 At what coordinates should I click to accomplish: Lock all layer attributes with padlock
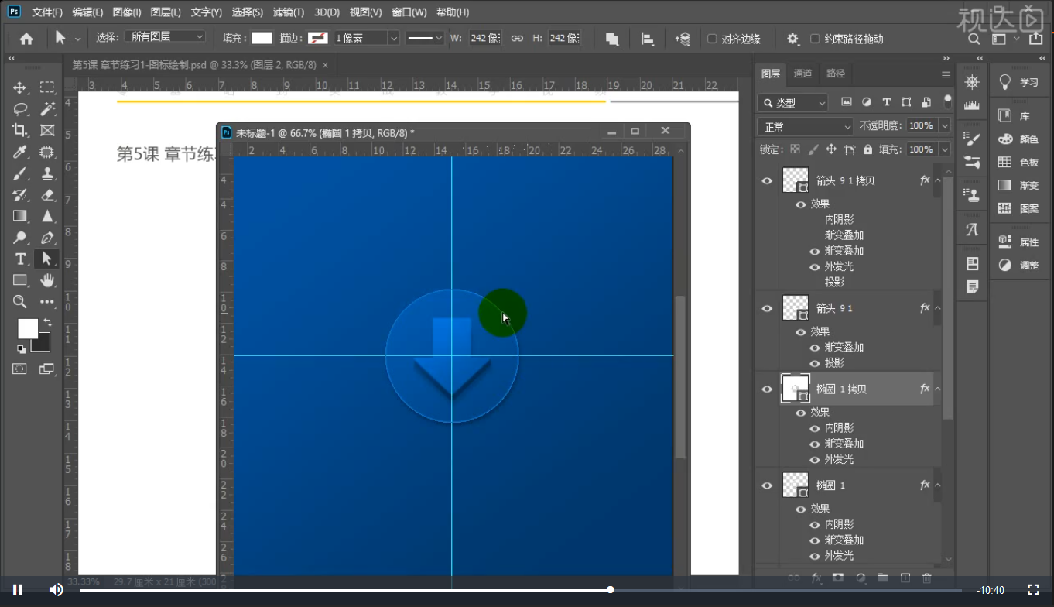tap(867, 149)
